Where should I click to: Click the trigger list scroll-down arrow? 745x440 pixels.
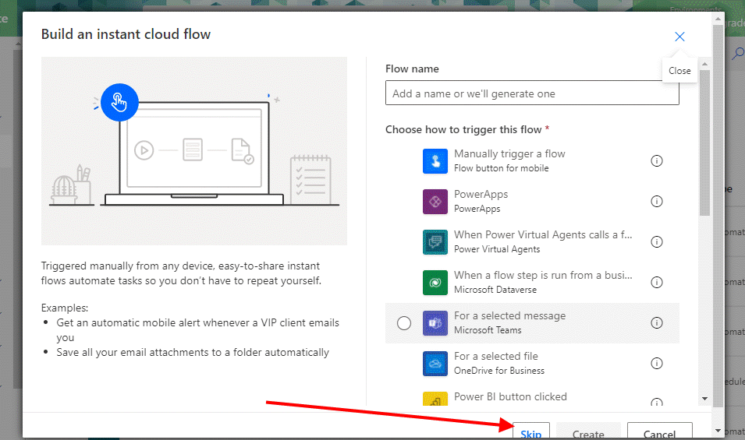[704, 399]
